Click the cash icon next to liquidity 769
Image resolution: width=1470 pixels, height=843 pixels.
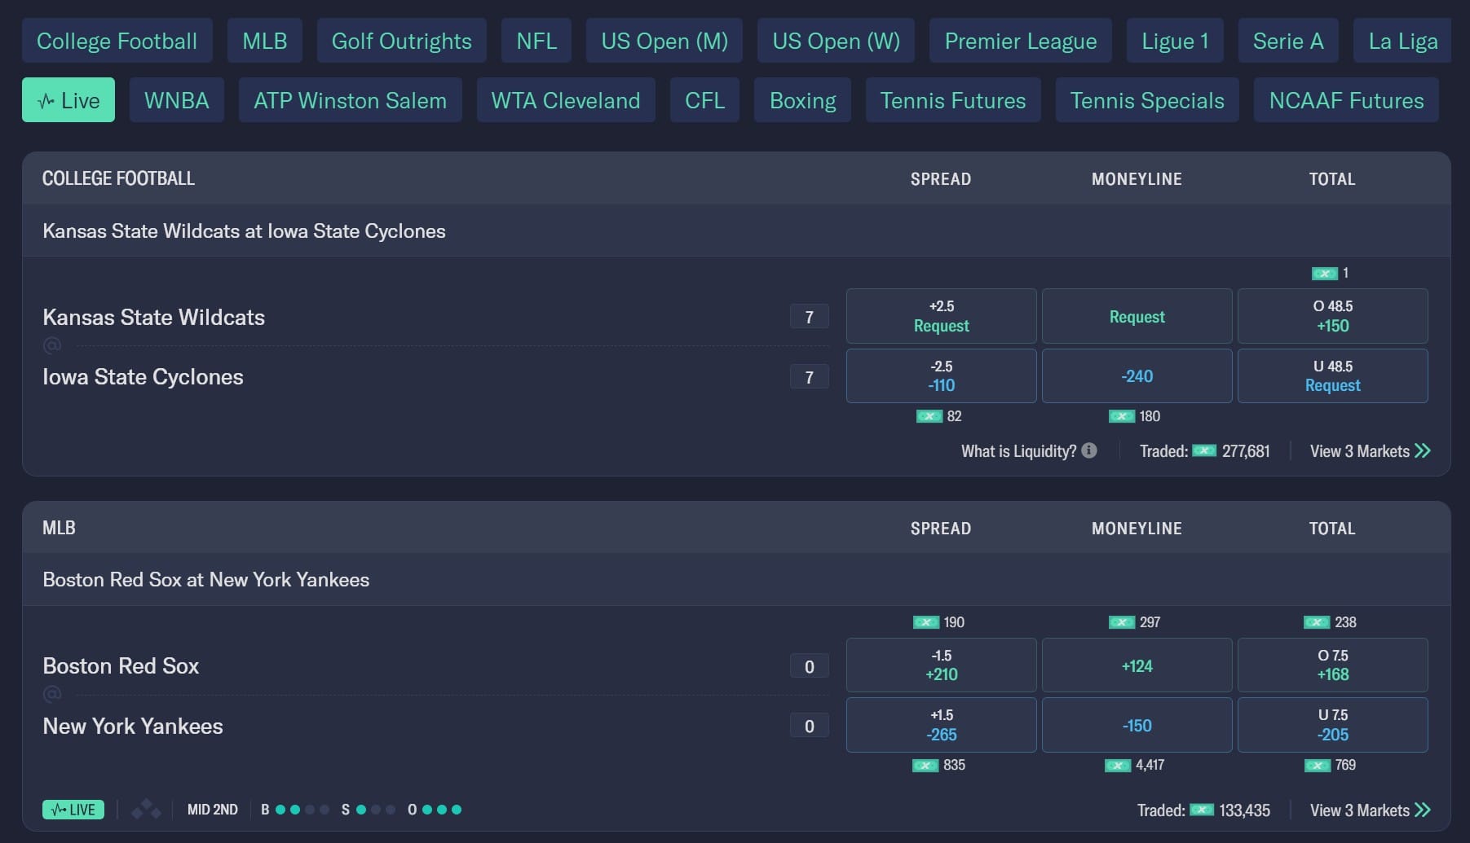tap(1318, 765)
